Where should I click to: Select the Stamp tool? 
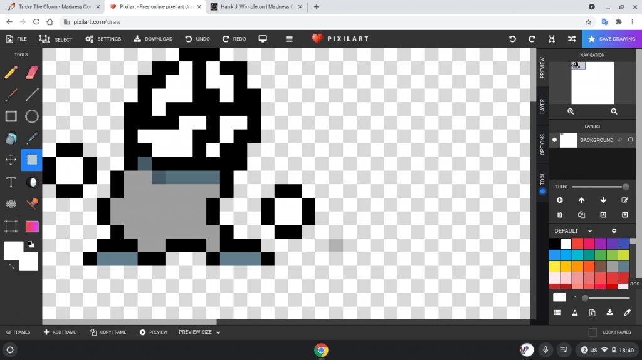click(32, 203)
